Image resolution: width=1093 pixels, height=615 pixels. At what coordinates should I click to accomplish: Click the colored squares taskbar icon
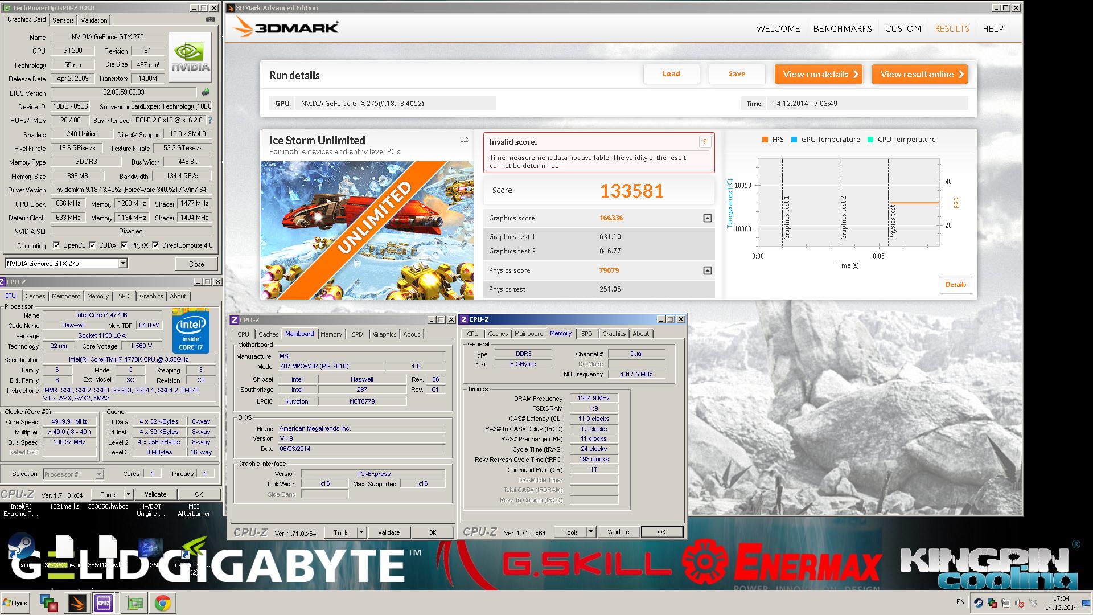coord(49,602)
